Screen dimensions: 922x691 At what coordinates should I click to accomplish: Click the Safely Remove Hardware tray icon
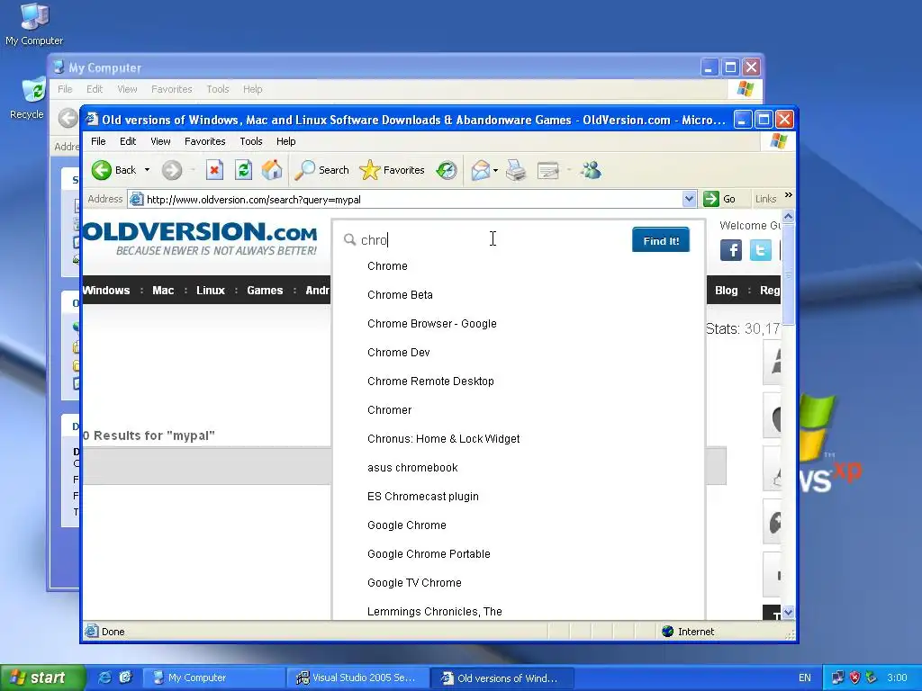(871, 678)
